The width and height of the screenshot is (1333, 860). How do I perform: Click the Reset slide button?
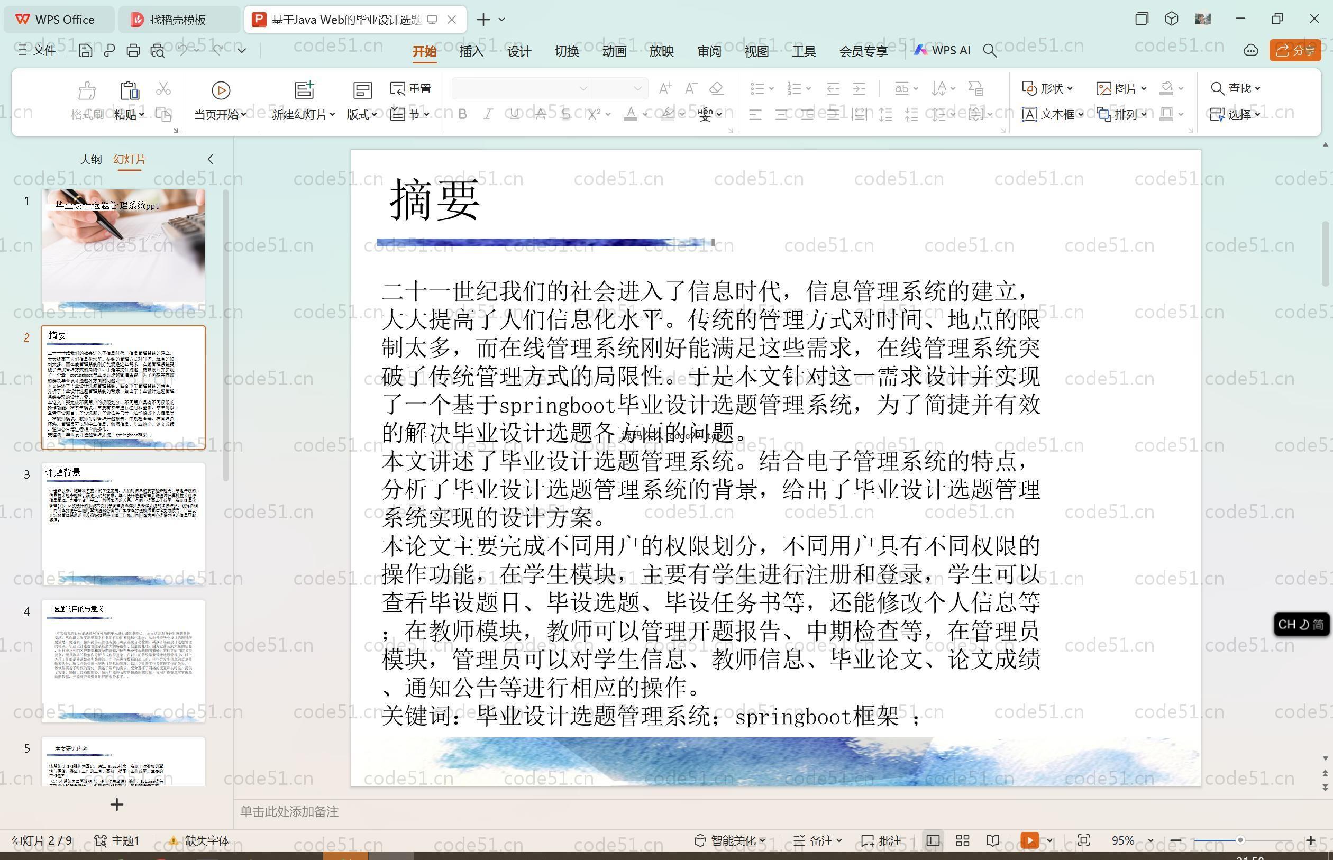[x=410, y=89]
